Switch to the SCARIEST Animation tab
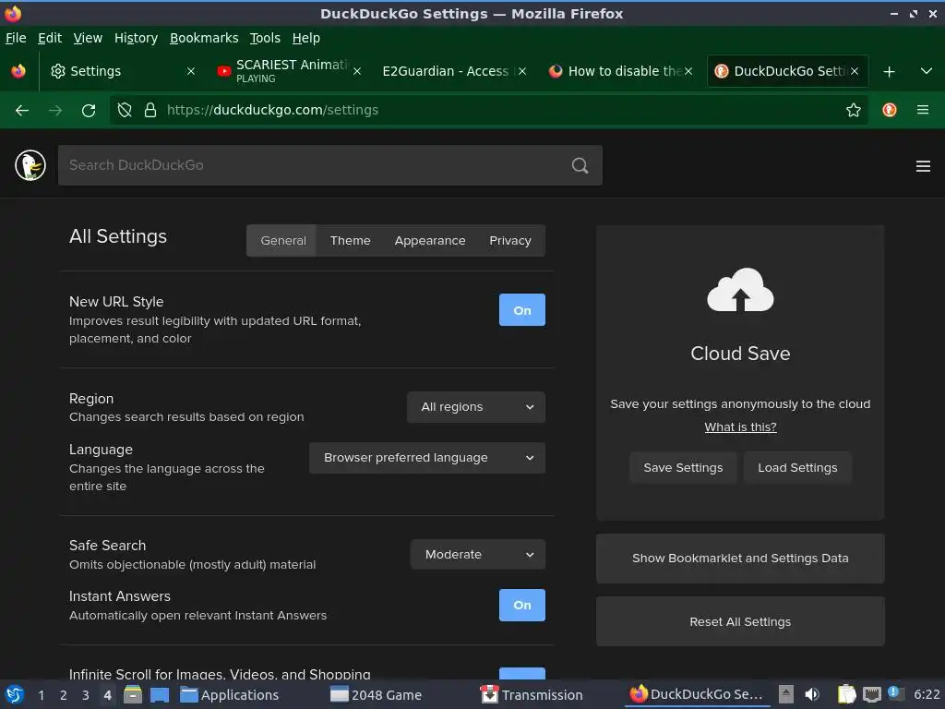Viewport: 945px width, 709px height. (x=289, y=71)
